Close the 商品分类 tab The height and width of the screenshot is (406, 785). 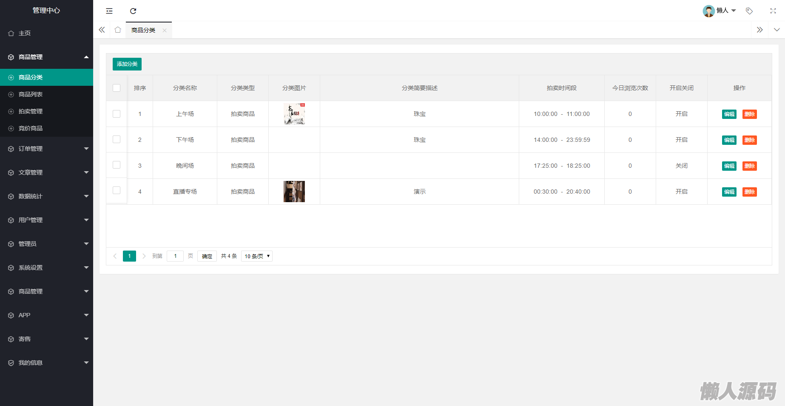point(165,30)
